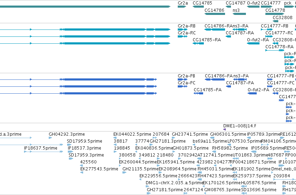The height and width of the screenshot is (195, 296).
Task: Click the O-fut2 gene label
Action: coord(254,3)
